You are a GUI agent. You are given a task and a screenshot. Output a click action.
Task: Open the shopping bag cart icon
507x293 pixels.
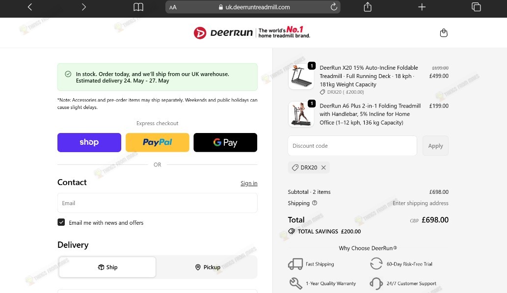tap(444, 33)
